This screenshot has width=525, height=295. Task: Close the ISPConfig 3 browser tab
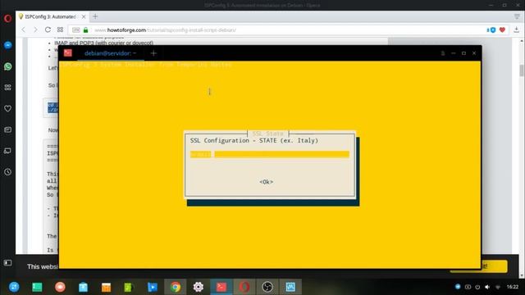click(84, 16)
